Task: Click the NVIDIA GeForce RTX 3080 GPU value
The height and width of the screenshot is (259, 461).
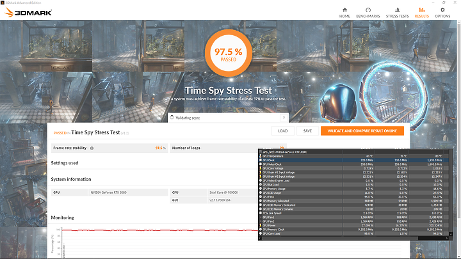Action: click(108, 192)
